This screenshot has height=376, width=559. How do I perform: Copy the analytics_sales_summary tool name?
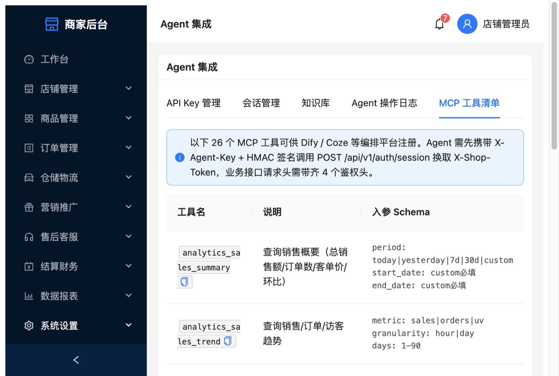pyautogui.click(x=184, y=281)
